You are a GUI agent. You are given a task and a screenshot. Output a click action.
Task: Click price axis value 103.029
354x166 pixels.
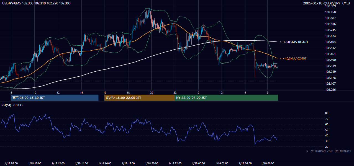click(x=330, y=6)
